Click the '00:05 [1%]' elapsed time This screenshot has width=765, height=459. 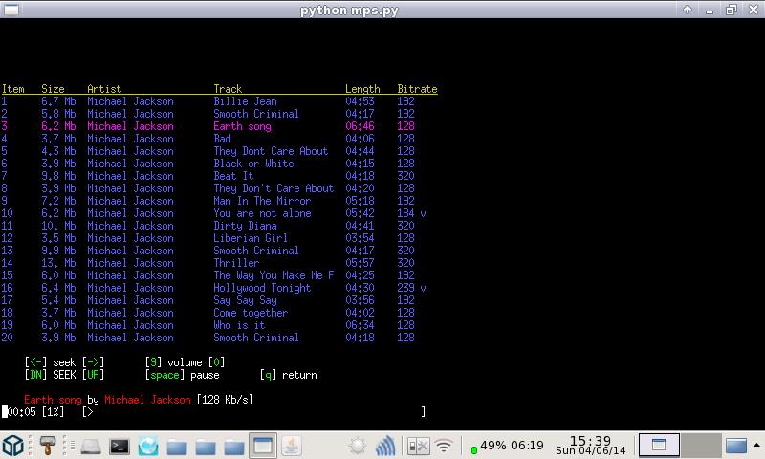35,412
